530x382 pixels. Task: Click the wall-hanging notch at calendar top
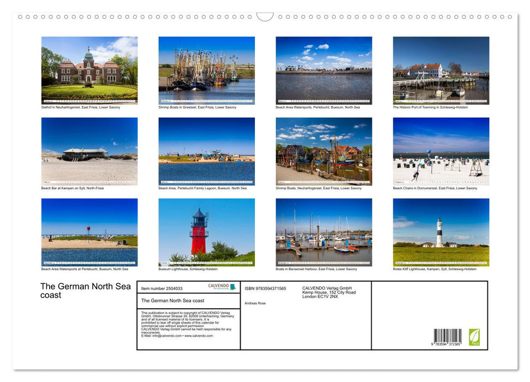pyautogui.click(x=265, y=16)
